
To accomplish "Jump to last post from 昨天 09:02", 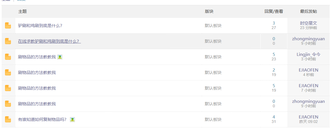I will pos(308,122).
